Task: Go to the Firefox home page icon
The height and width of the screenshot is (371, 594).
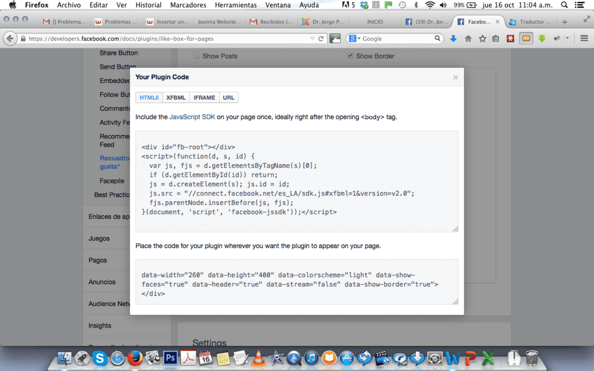Action: [x=468, y=39]
